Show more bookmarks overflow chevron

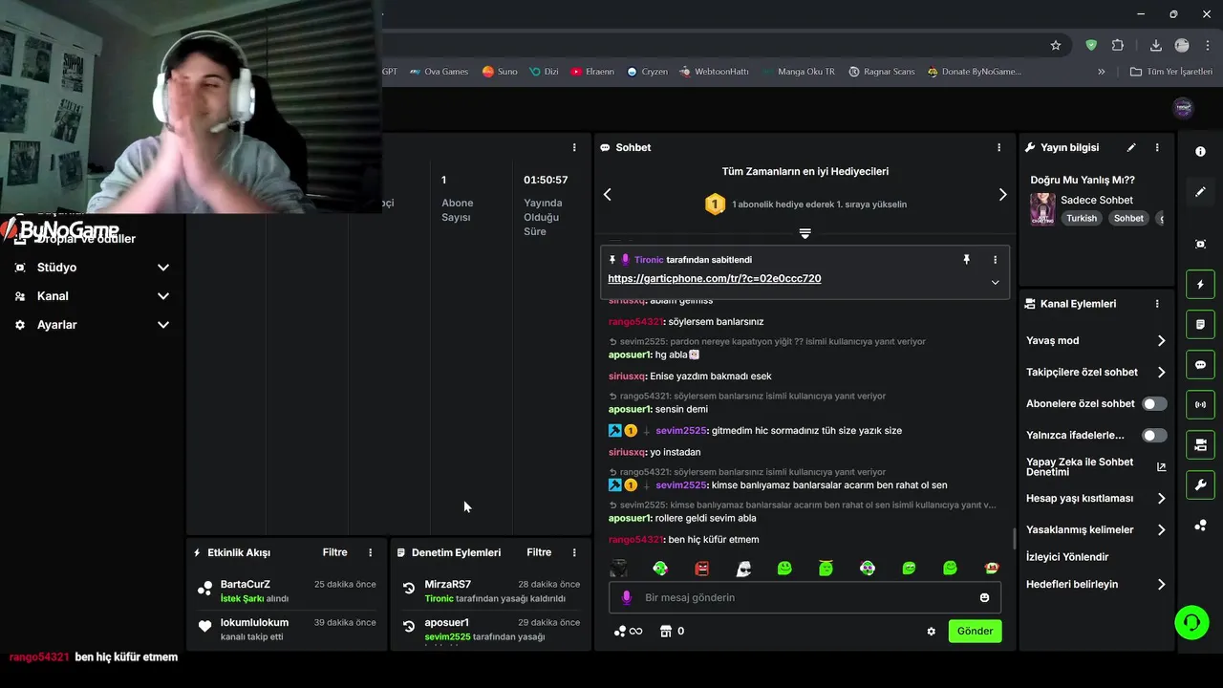1102,72
